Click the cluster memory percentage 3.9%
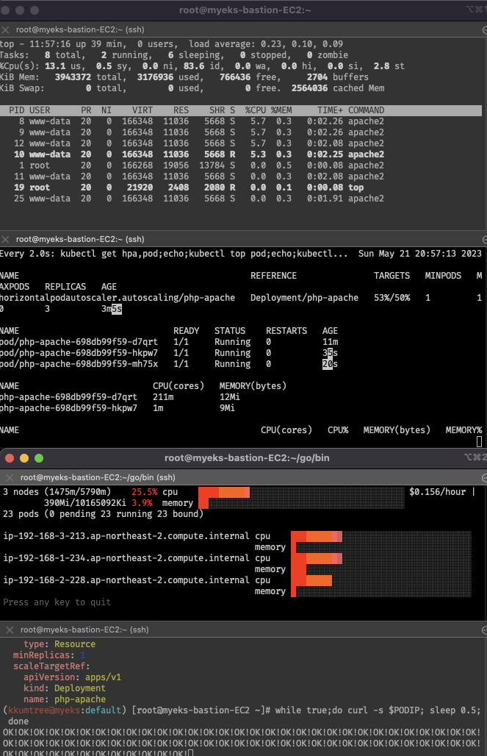The width and height of the screenshot is (487, 756). (142, 503)
